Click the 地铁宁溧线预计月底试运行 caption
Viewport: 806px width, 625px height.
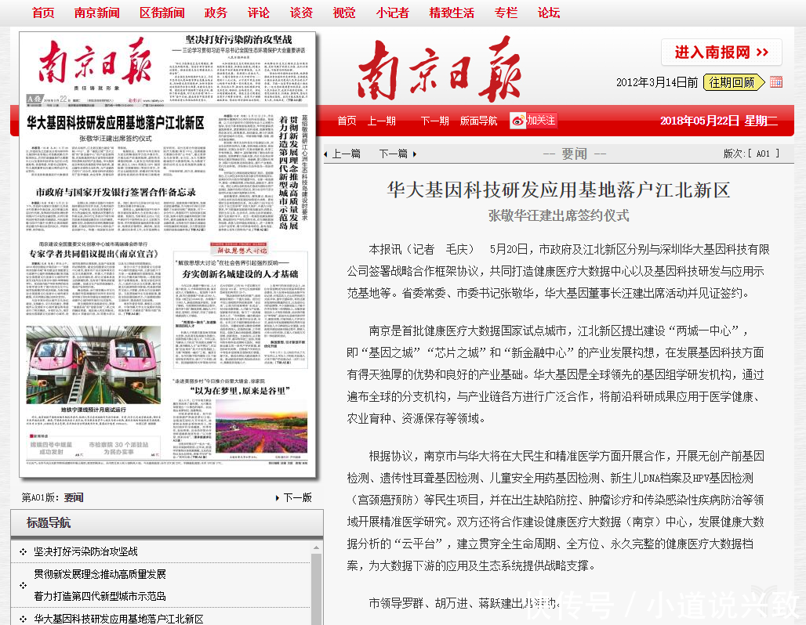(x=93, y=410)
